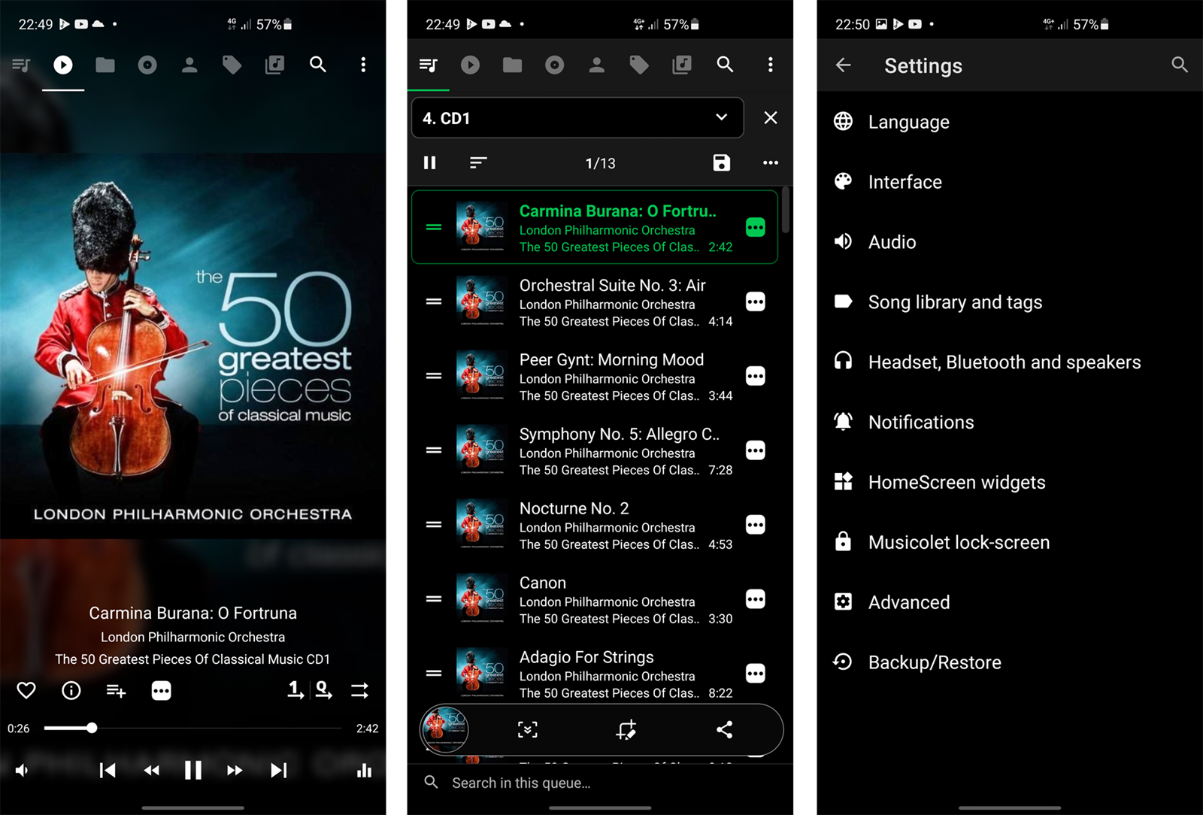
Task: Skip to previous track
Action: pyautogui.click(x=108, y=770)
